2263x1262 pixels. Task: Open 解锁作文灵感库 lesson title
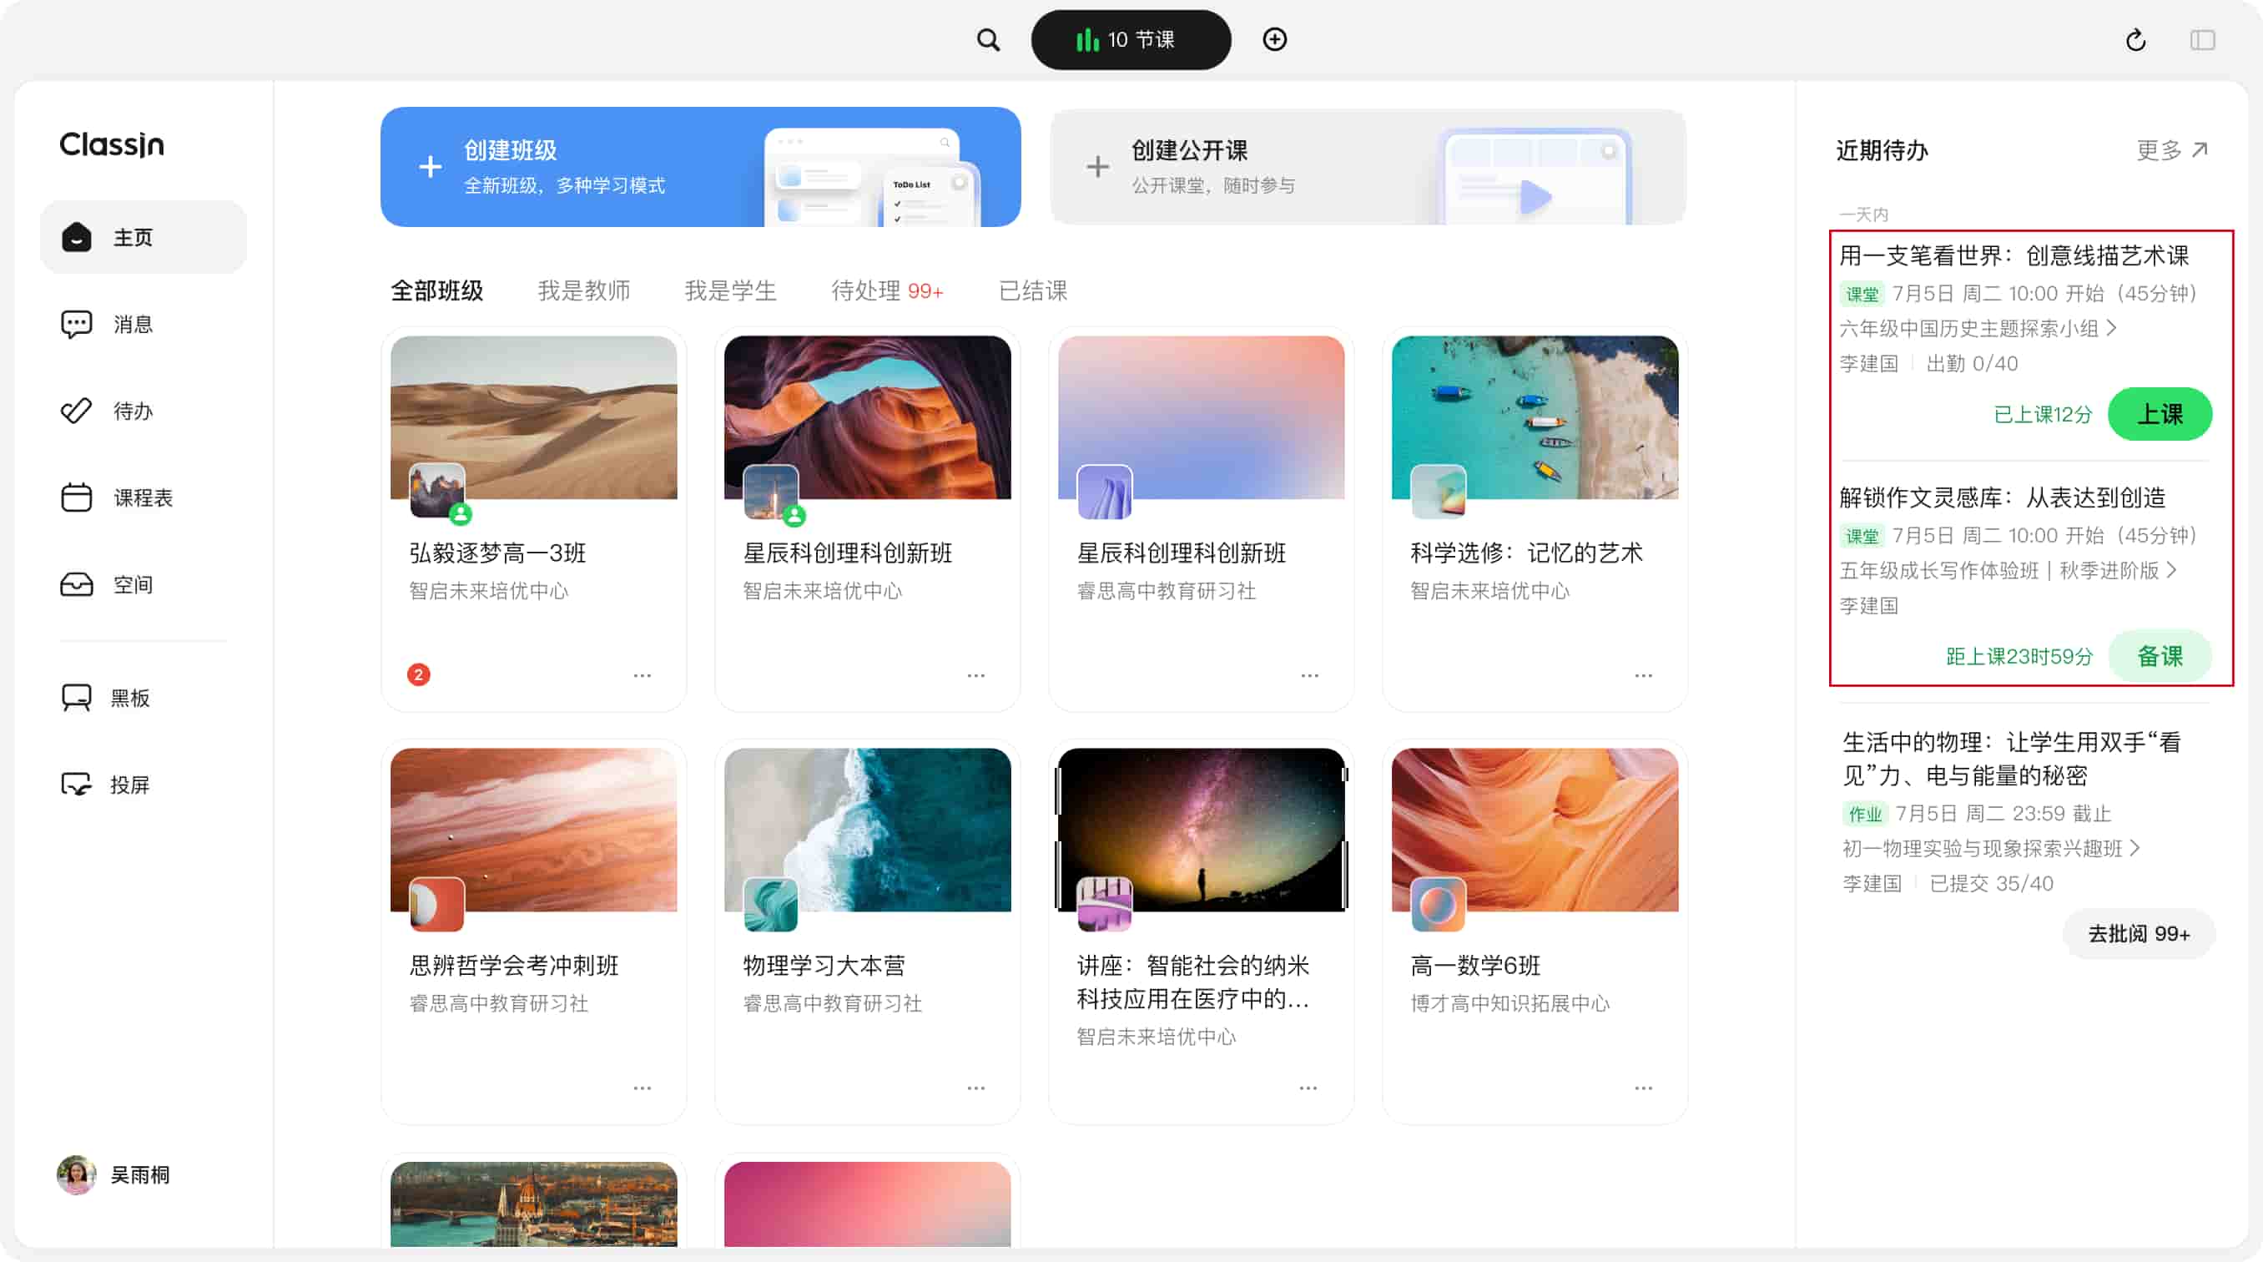click(2002, 497)
